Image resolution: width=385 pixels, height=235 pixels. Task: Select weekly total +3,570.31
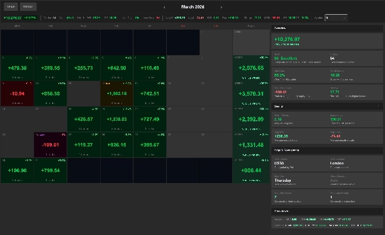point(251,94)
